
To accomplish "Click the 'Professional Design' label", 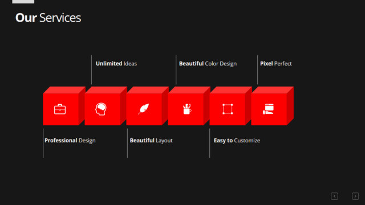I will tap(70, 141).
